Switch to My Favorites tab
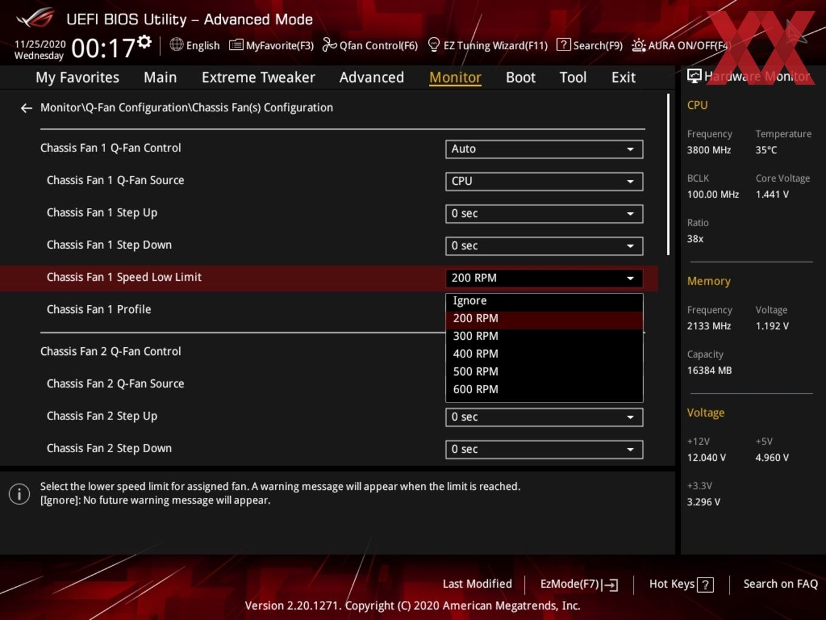 tap(77, 77)
